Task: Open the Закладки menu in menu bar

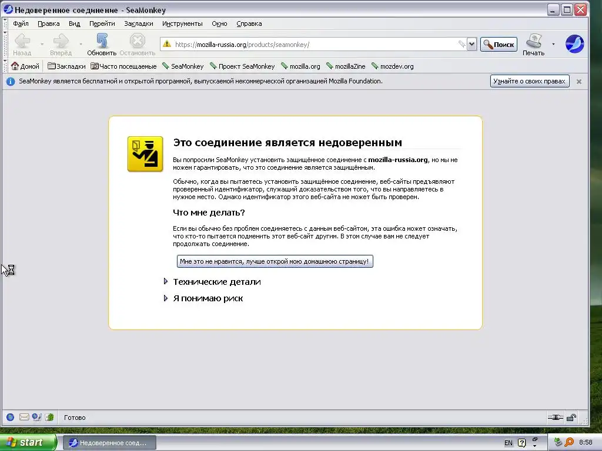Action: [139, 23]
